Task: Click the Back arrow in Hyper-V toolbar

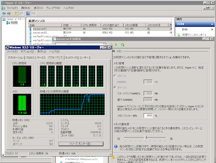Action: tap(4, 13)
